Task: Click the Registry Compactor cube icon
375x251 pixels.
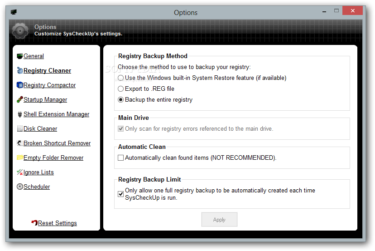Action: (x=20, y=85)
